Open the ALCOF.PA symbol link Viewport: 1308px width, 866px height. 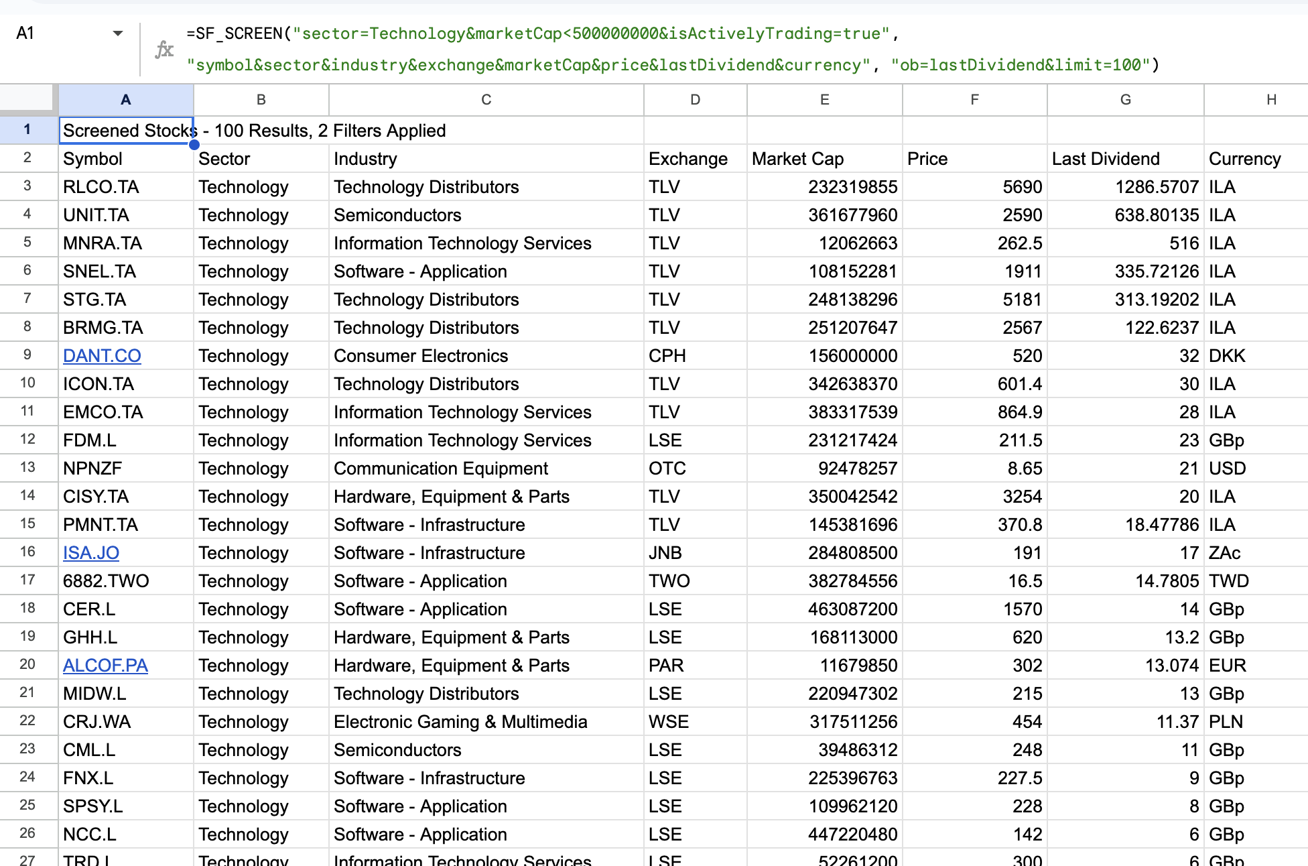[x=105, y=666]
